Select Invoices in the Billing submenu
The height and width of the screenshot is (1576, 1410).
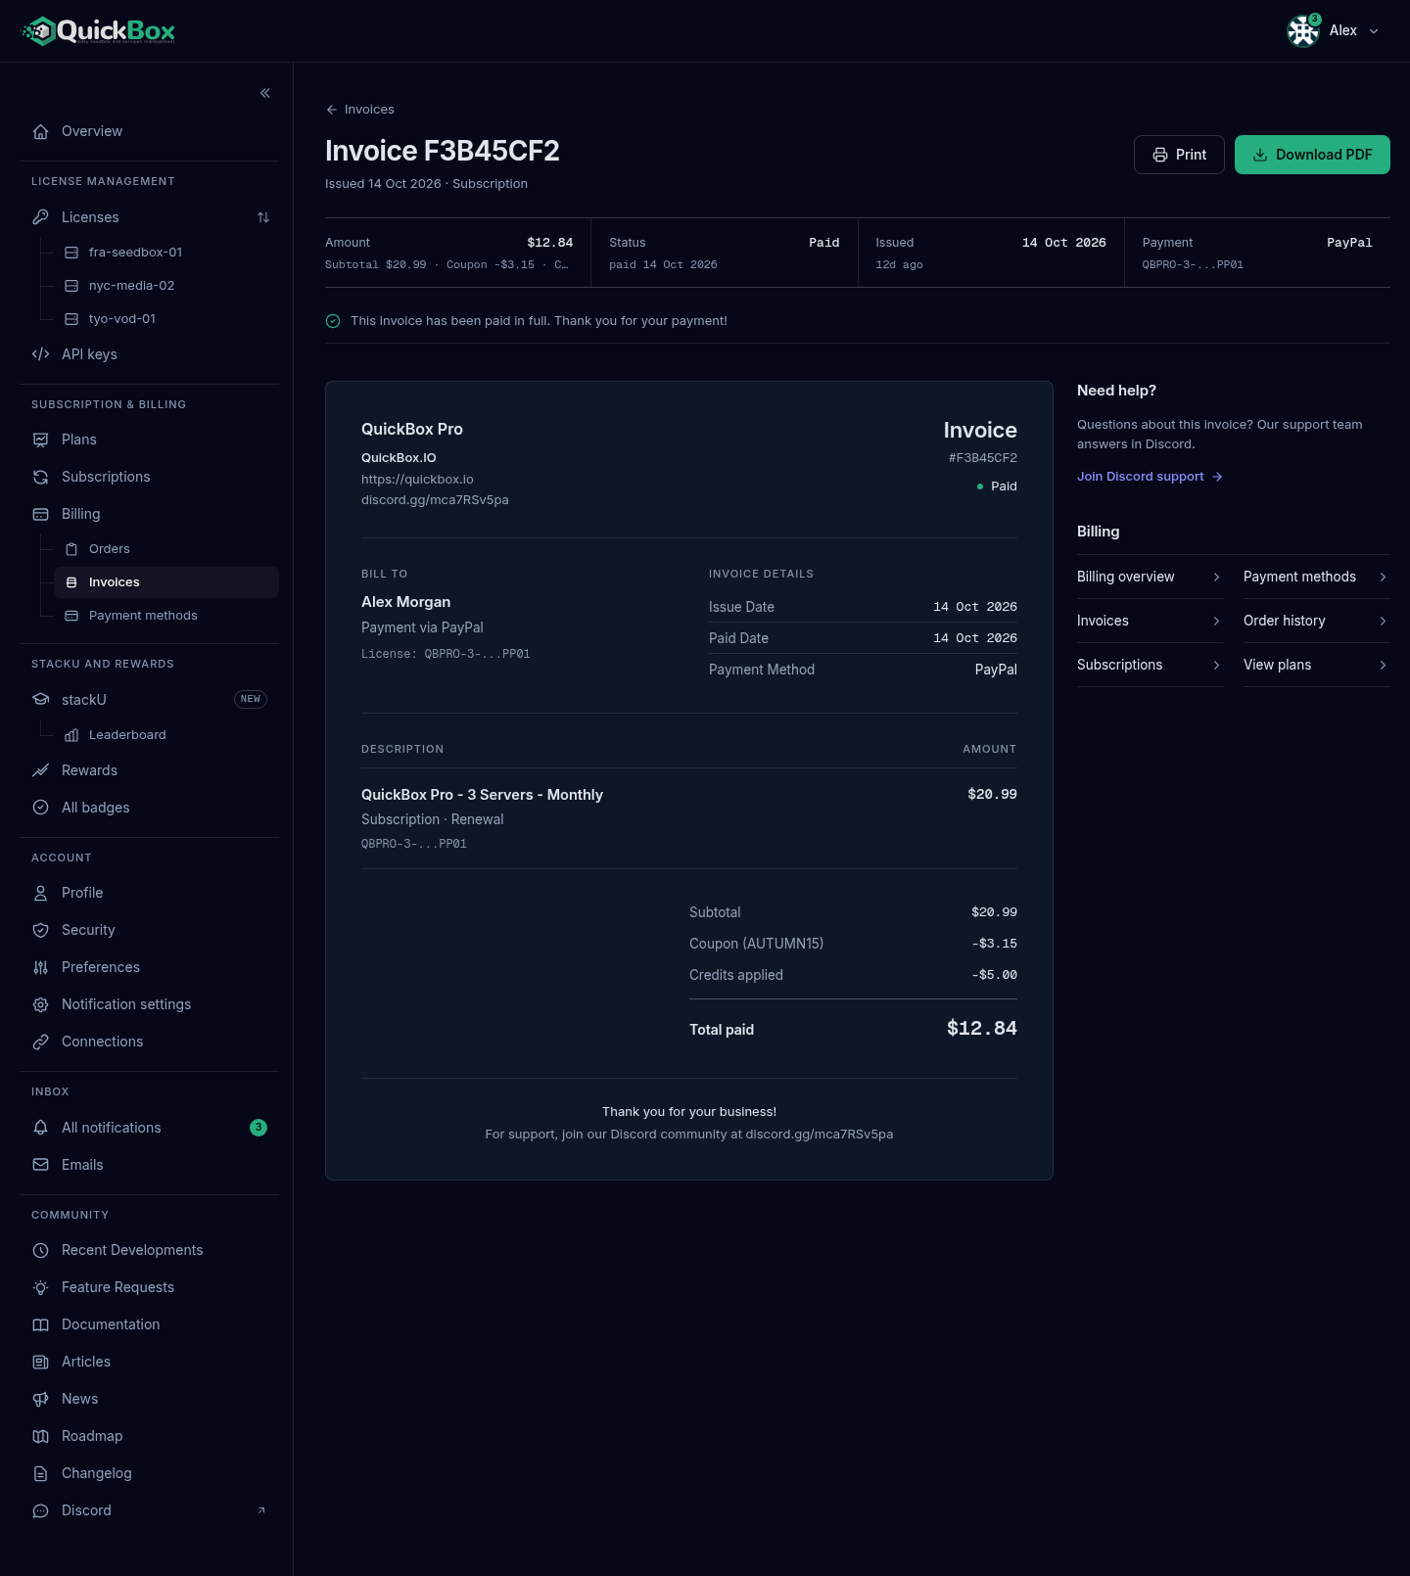[x=166, y=582]
